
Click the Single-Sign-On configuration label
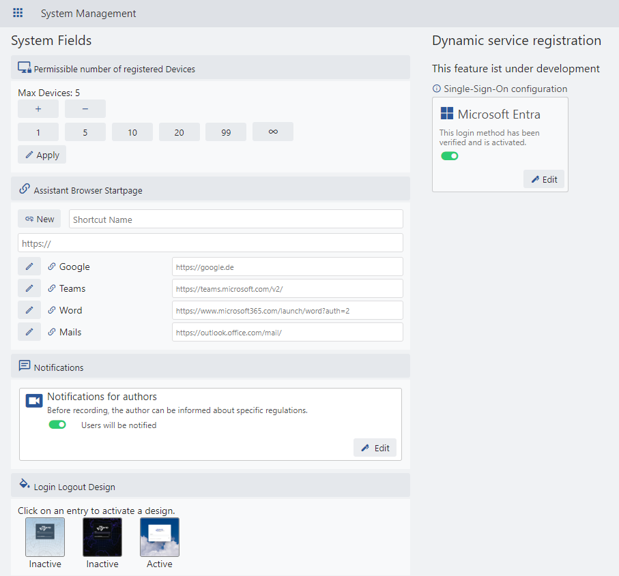(x=505, y=89)
